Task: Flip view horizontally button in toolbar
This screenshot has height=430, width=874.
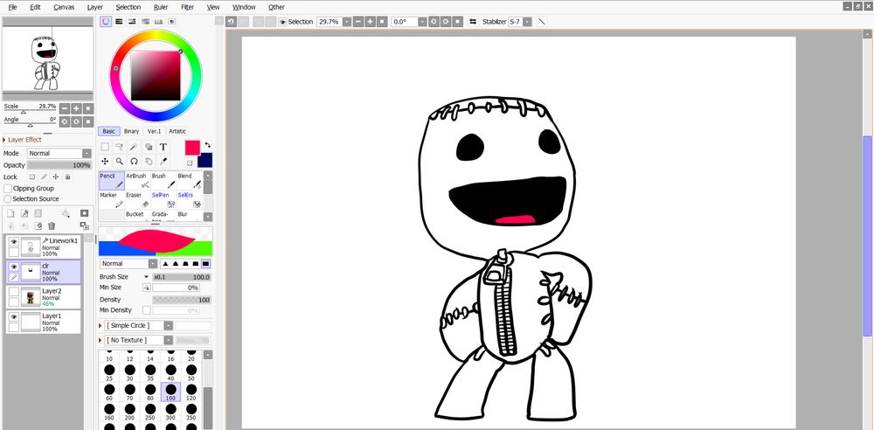Action: tap(473, 22)
